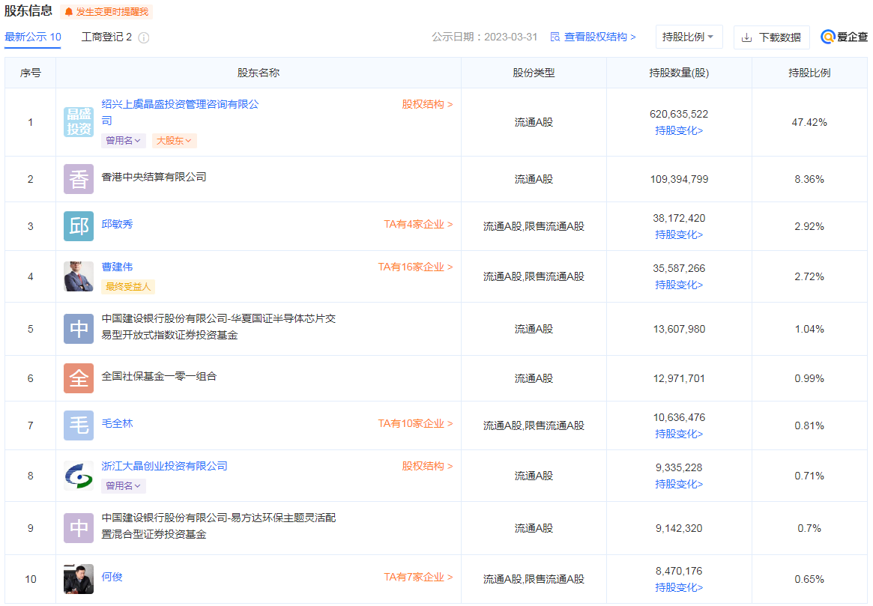Click the 华夏国证半导体芯片 fund shareholder name
Image resolution: width=873 pixels, height=606 pixels.
click(x=218, y=327)
